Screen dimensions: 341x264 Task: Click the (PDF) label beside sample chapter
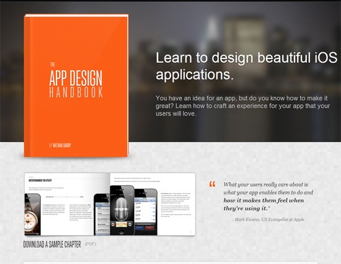pyautogui.click(x=91, y=244)
